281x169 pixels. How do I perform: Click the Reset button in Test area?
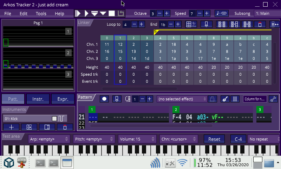214,139
